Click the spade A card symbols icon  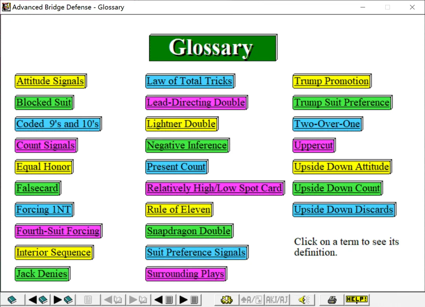pos(251,300)
